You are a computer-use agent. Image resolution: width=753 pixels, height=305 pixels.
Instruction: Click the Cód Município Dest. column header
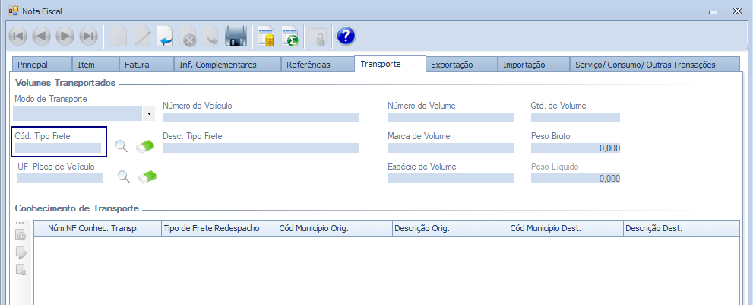click(565, 228)
